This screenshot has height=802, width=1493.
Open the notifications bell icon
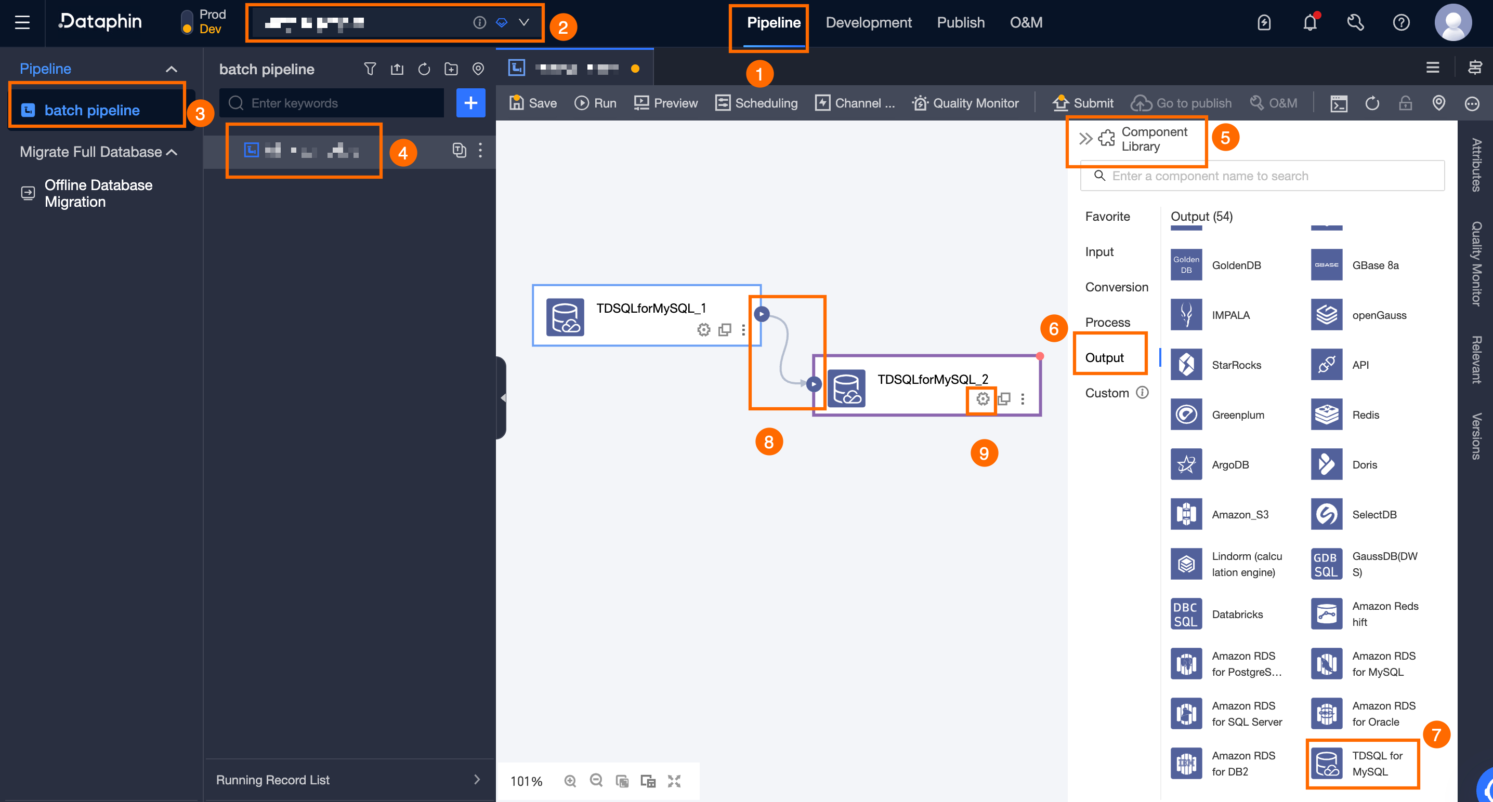tap(1309, 22)
